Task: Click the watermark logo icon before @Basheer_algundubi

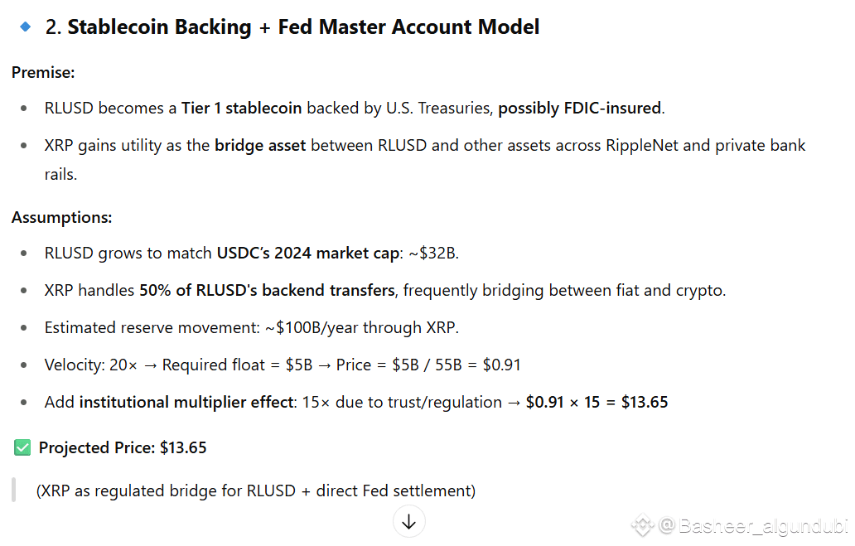Action: pos(643,525)
